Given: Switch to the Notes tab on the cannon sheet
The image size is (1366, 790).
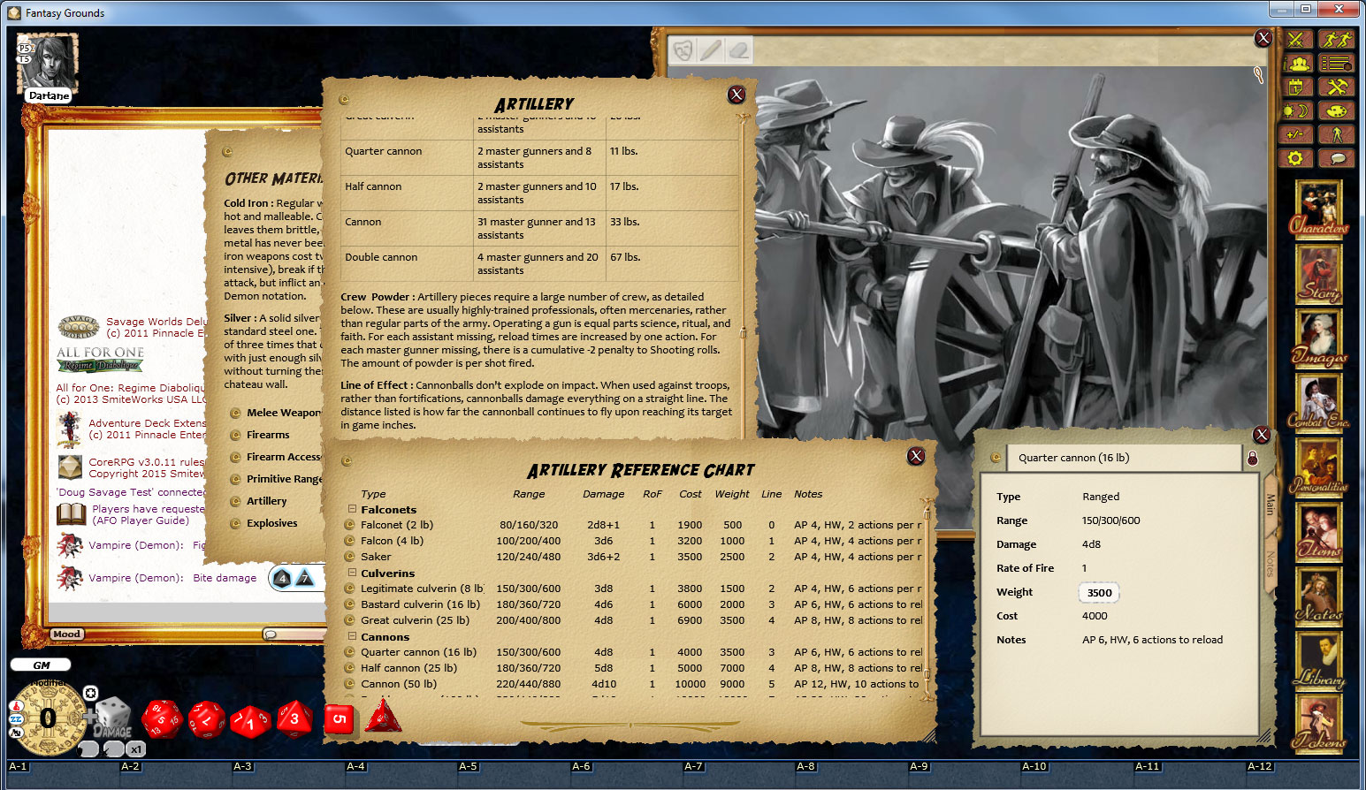Looking at the screenshot, I should point(1271,558).
